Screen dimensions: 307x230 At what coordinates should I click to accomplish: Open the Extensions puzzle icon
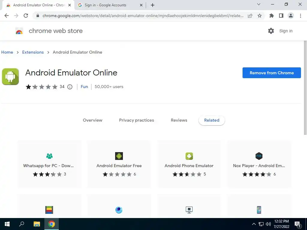pyautogui.click(x=272, y=16)
